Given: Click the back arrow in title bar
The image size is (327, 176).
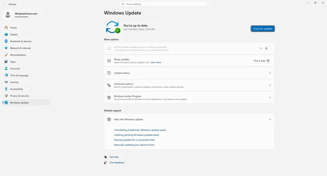Looking at the screenshot, I should (x=4, y=4).
